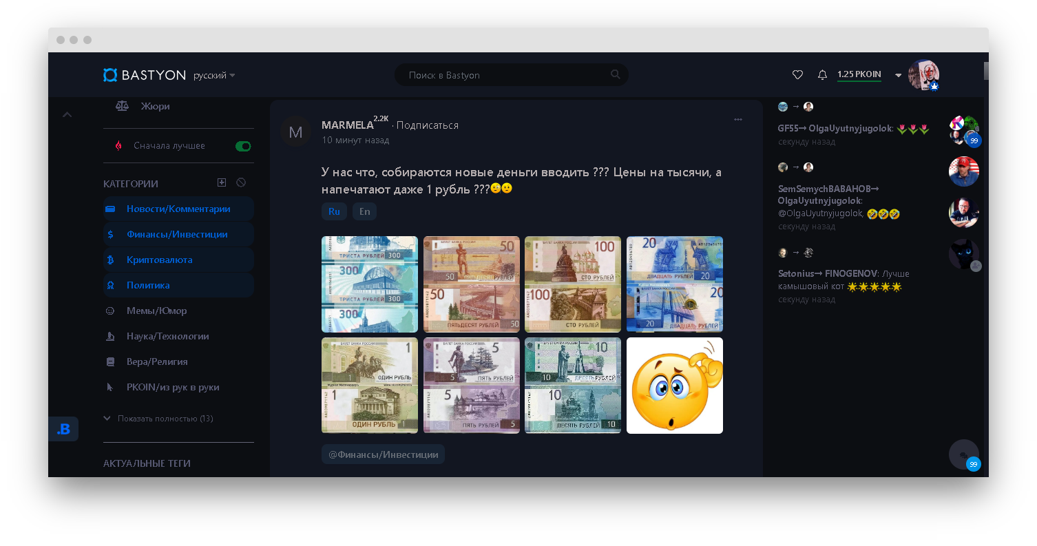Screen dimensions: 1037x546
Task: Click the 'Поиск в Bastyon' search field
Action: click(511, 75)
